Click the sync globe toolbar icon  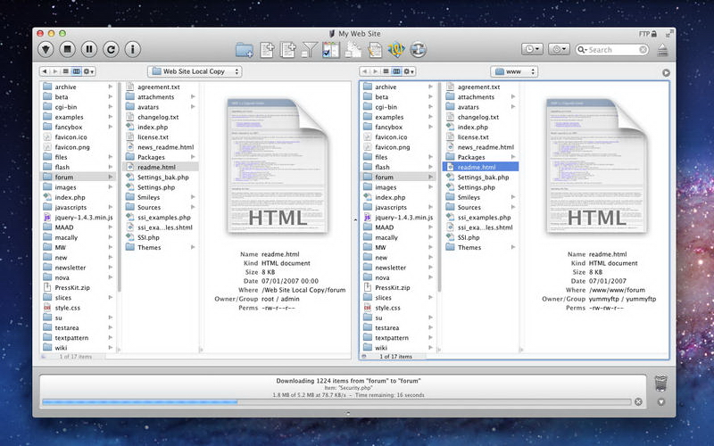(419, 50)
